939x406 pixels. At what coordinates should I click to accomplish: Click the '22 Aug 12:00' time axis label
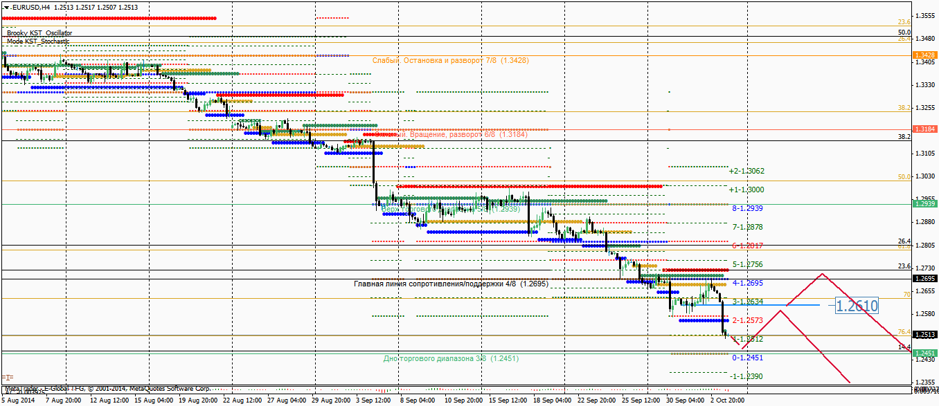click(x=242, y=400)
